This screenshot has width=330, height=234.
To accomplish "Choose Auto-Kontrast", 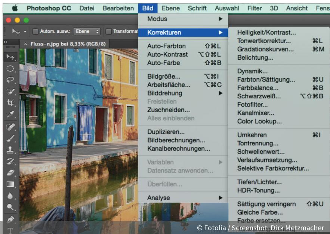I will coord(183,54).
